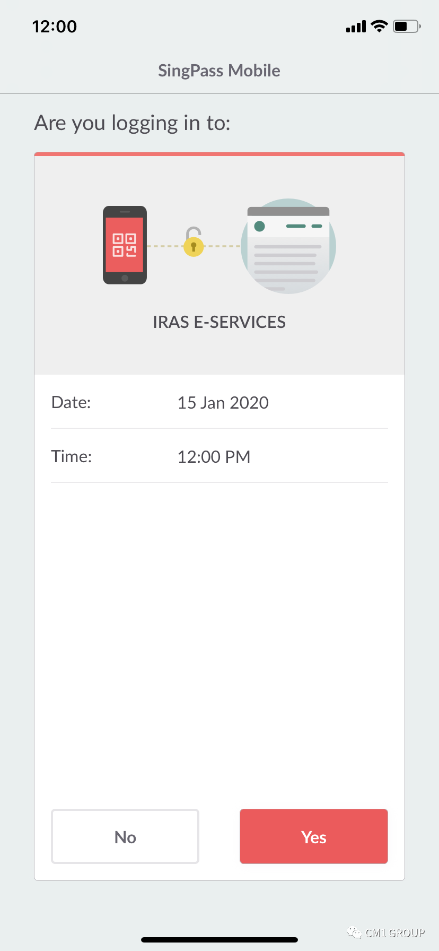Click the yellow padlock icon
The height and width of the screenshot is (951, 439).
coord(194,243)
